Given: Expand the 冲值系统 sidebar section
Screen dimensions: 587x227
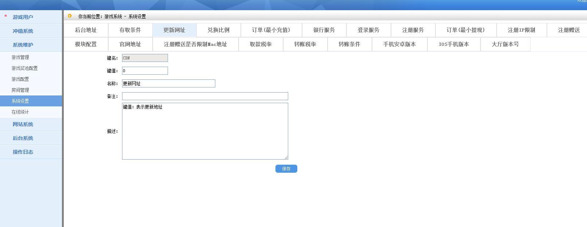Looking at the screenshot, I should [23, 31].
